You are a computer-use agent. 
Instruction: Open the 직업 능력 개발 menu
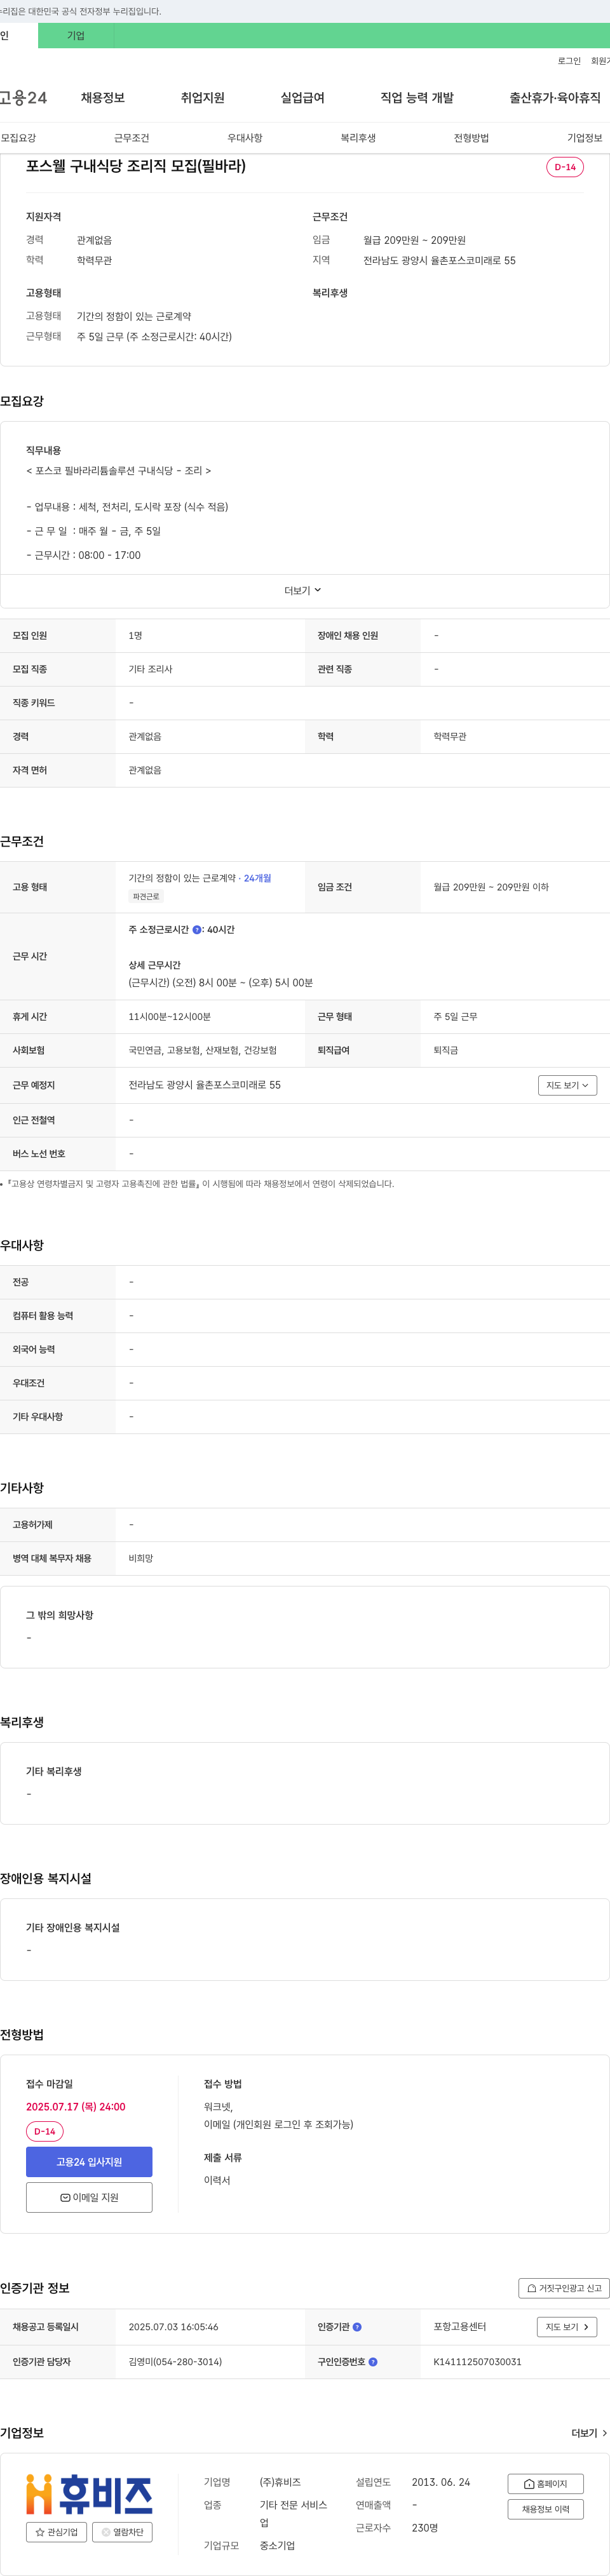(417, 98)
